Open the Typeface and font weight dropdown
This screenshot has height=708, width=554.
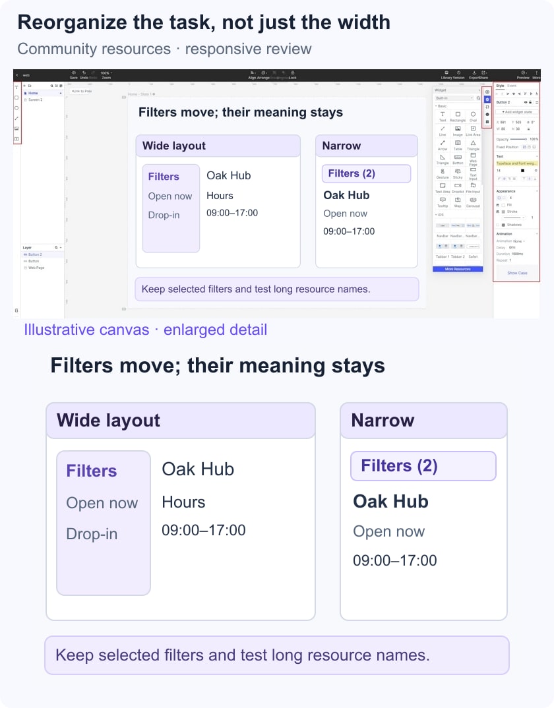(516, 163)
